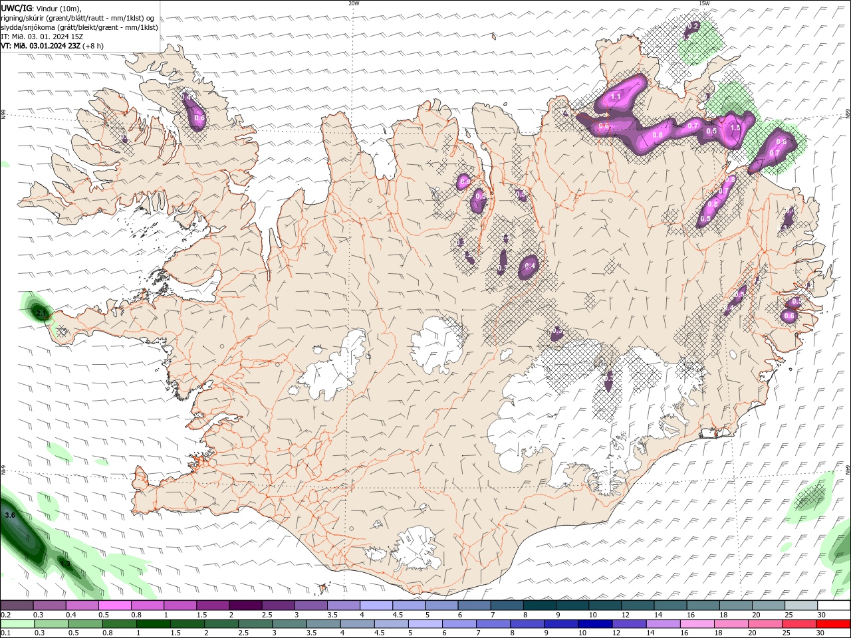Select the lower legend swatch starting at 7
The image size is (851, 638).
point(493,624)
